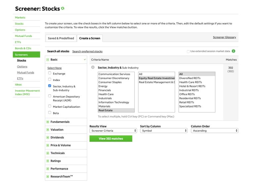Click the plus icon next to Valuation
This screenshot has height=187, width=256.
click(48, 130)
